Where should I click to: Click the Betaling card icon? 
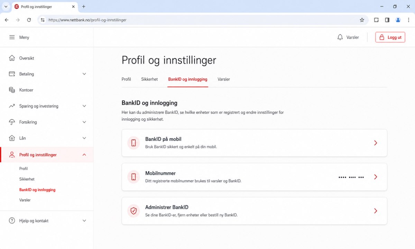(12, 74)
